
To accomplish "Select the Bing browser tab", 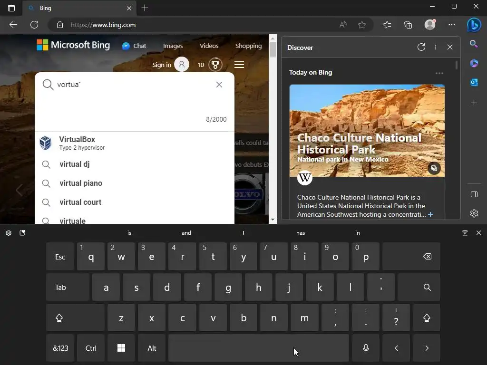I will pyautogui.click(x=79, y=8).
